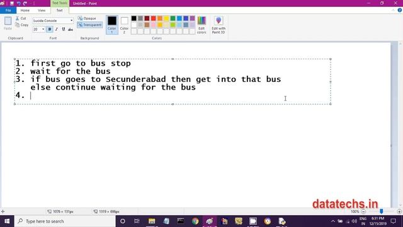
Task: Toggle Strikethrough text formatting
Action: [x=71, y=30]
